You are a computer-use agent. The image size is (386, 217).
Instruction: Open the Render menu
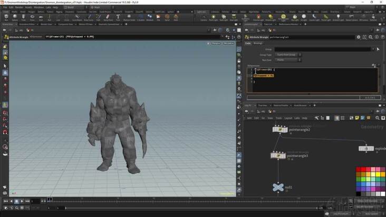tap(19, 7)
